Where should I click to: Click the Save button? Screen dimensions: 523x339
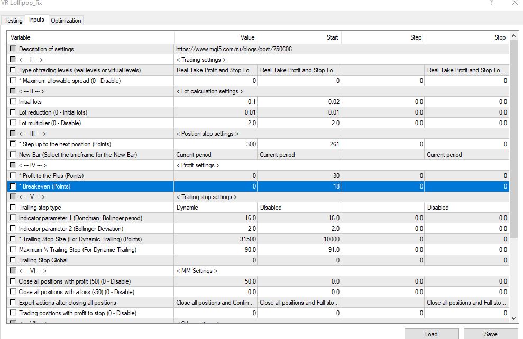click(x=491, y=334)
